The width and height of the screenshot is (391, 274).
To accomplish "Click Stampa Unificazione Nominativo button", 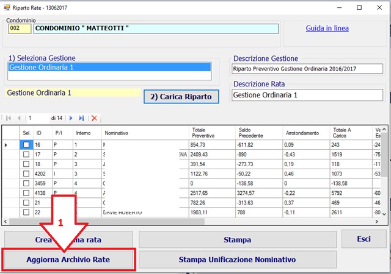I will click(x=238, y=259).
